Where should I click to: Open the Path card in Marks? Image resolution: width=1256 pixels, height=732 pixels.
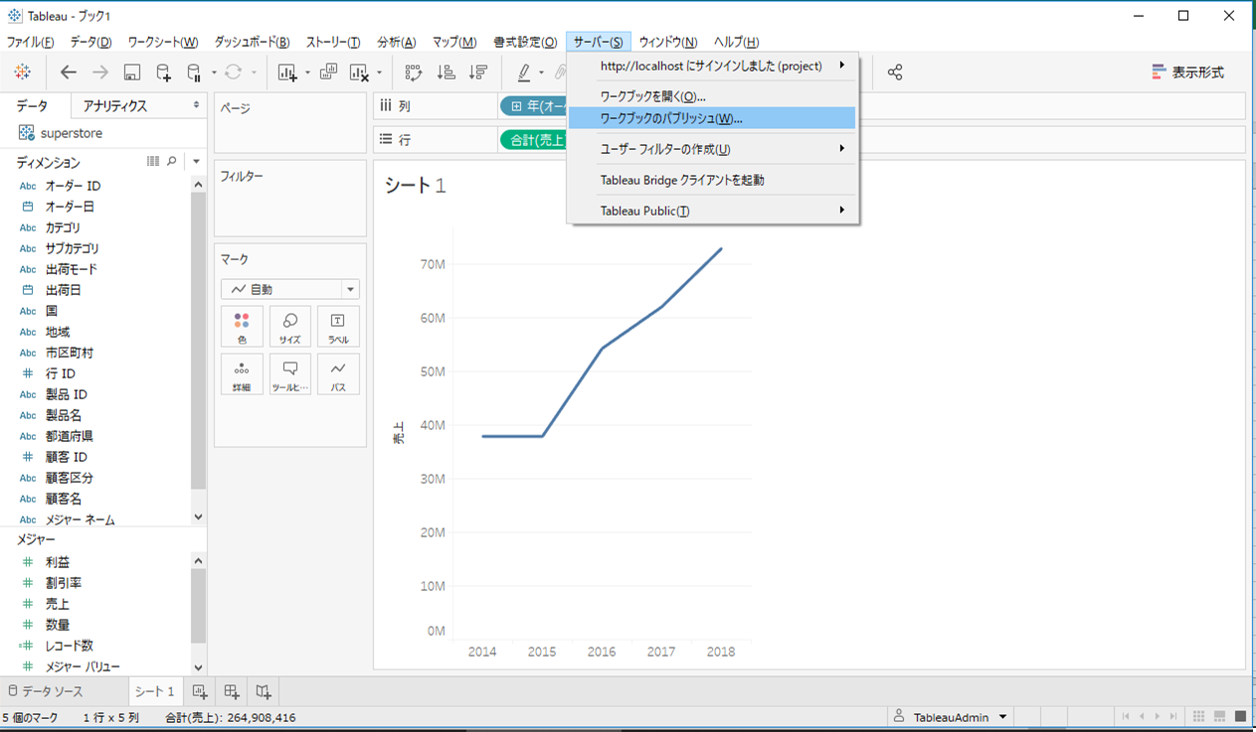[338, 374]
